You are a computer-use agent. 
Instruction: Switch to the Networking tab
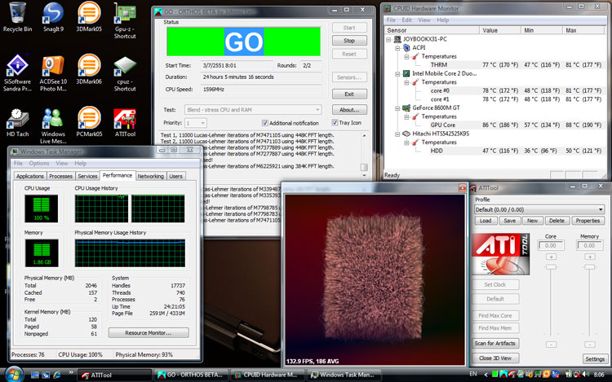tap(151, 176)
